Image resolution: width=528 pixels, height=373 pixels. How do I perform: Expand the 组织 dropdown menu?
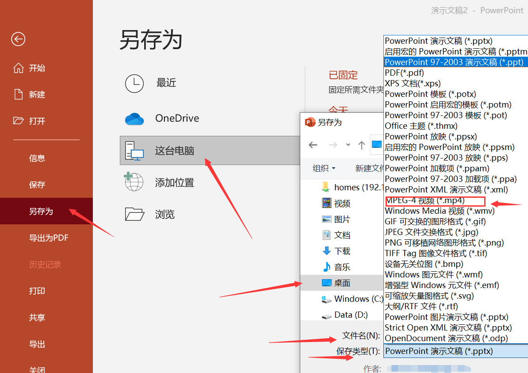point(324,168)
